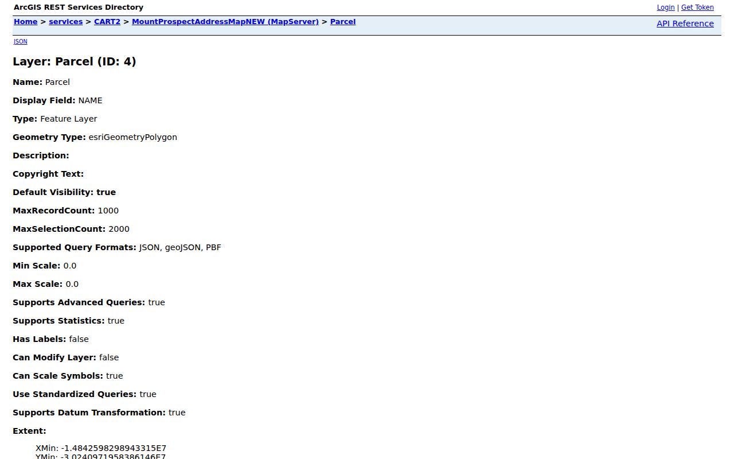Click the esriGeometryPolygon geometry type value
Viewport: 734px width, 459px height.
(x=133, y=137)
